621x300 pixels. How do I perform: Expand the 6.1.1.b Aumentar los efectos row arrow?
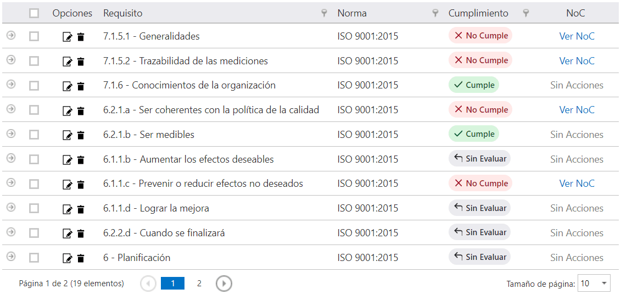click(x=11, y=158)
